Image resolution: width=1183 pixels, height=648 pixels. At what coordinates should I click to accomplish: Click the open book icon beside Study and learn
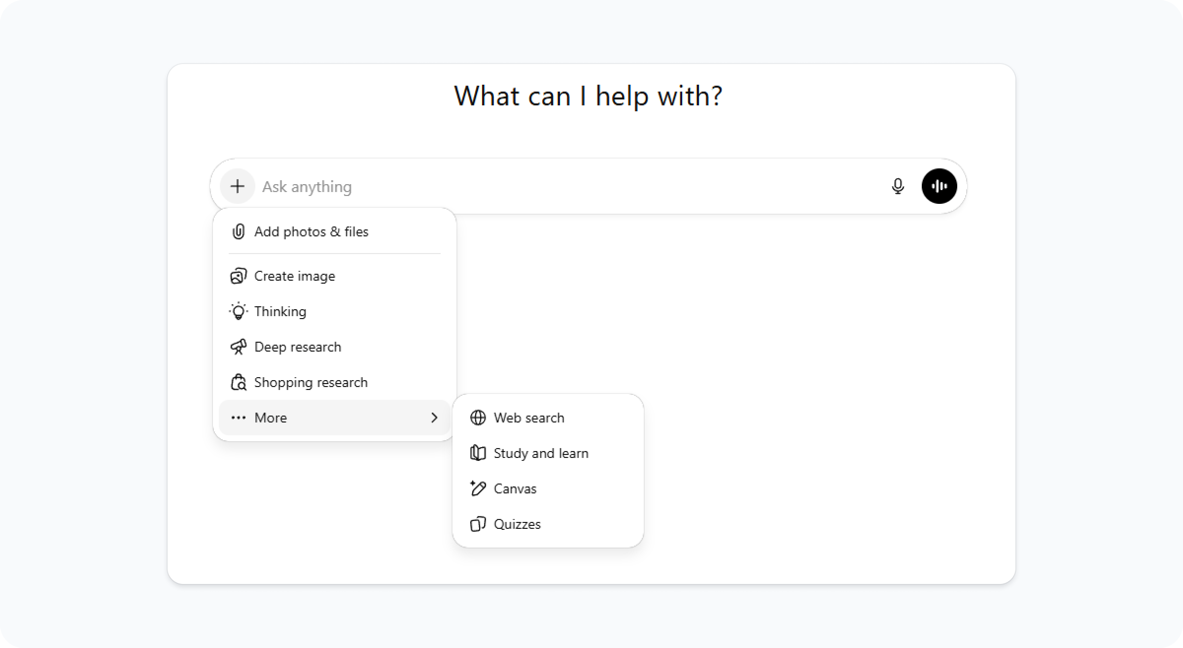coord(478,453)
